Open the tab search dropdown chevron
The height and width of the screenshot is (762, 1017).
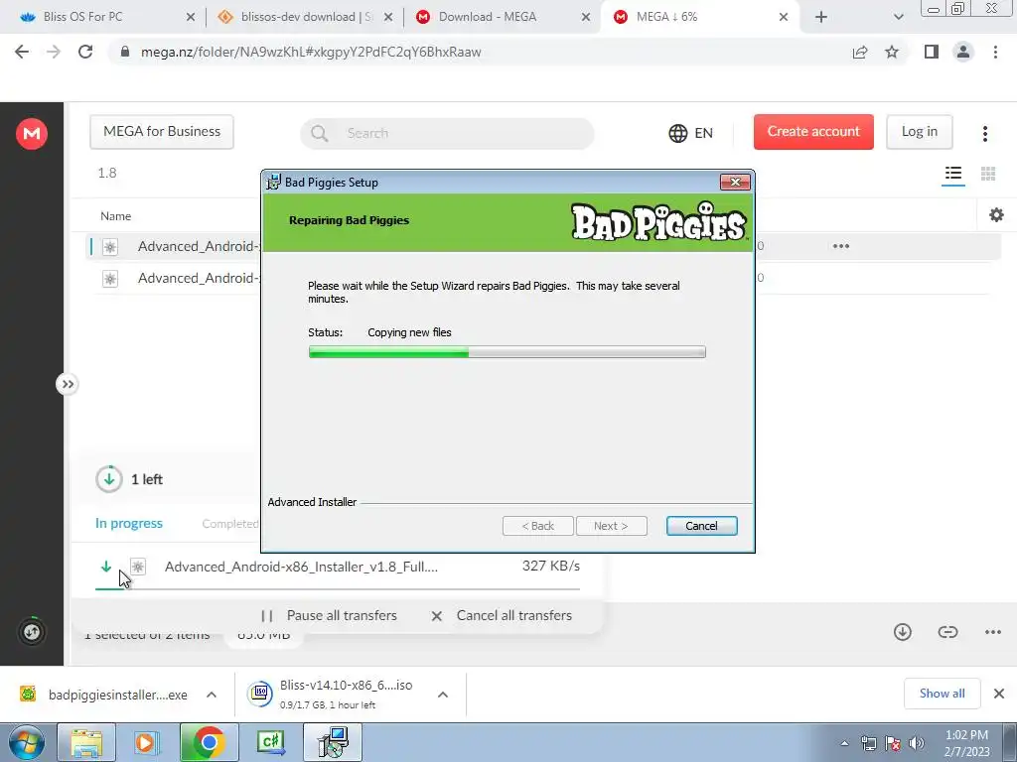coord(898,18)
